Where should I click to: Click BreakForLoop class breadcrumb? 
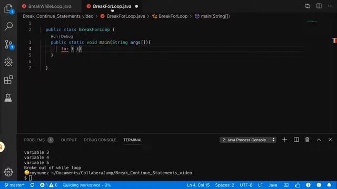pos(173,16)
